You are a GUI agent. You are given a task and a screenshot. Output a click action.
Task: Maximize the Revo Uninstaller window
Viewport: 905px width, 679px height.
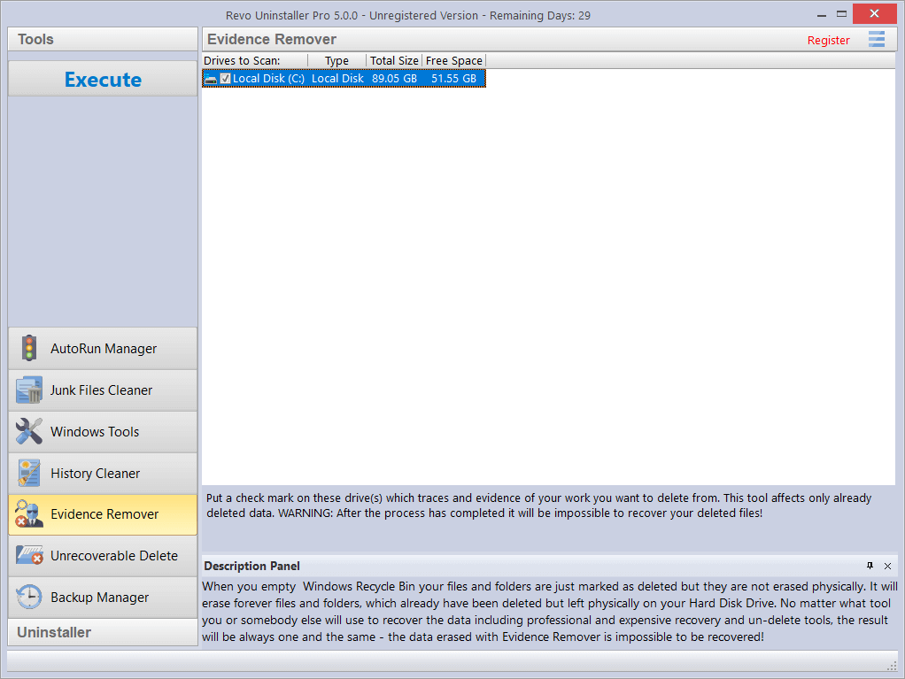(x=841, y=14)
